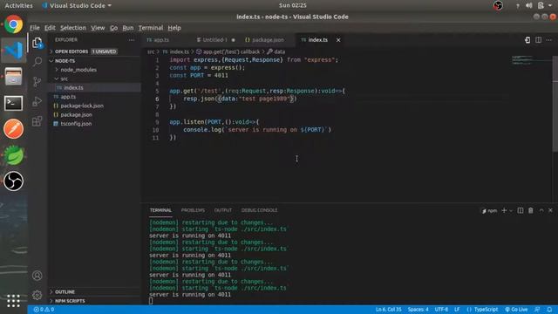Click the editor vertical scrollbar
The width and height of the screenshot is (558, 314).
point(555,103)
